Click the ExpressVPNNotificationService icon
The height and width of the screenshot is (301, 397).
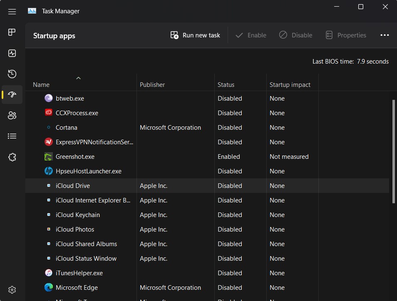point(49,142)
